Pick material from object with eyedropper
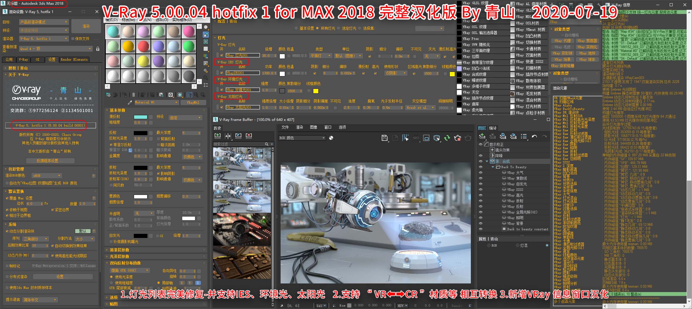The height and width of the screenshot is (309, 692). point(130,102)
